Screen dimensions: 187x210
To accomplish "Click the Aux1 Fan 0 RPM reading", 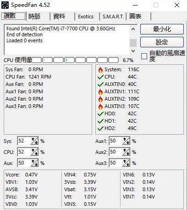I will [x=24, y=91].
